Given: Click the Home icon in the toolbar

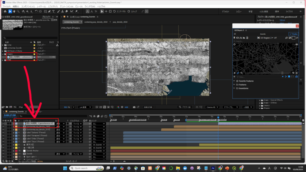Looking at the screenshot, I should [x=5, y=11].
